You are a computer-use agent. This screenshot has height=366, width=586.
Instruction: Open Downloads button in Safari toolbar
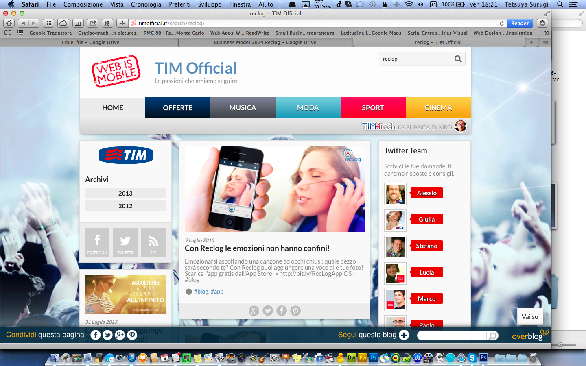[x=542, y=23]
